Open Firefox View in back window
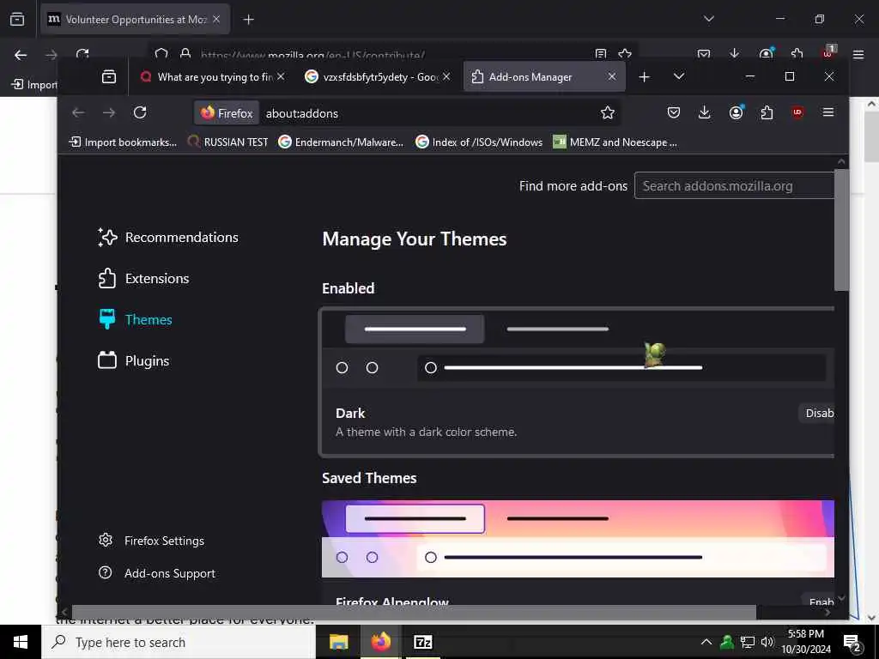Viewport: 879px width, 659px height. click(17, 20)
